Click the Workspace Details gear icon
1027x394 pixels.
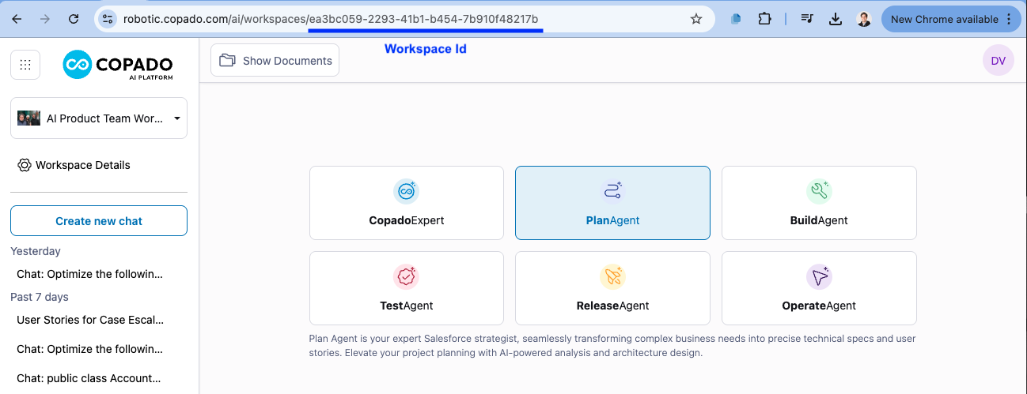[x=25, y=165]
